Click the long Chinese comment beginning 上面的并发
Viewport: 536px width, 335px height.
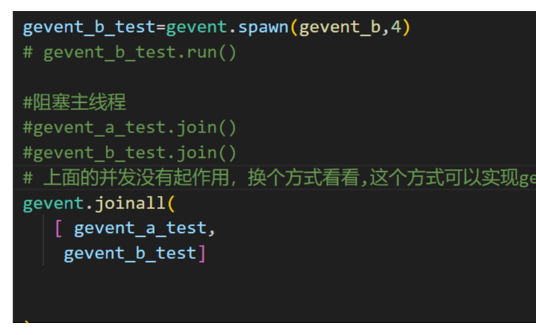[x=279, y=178]
